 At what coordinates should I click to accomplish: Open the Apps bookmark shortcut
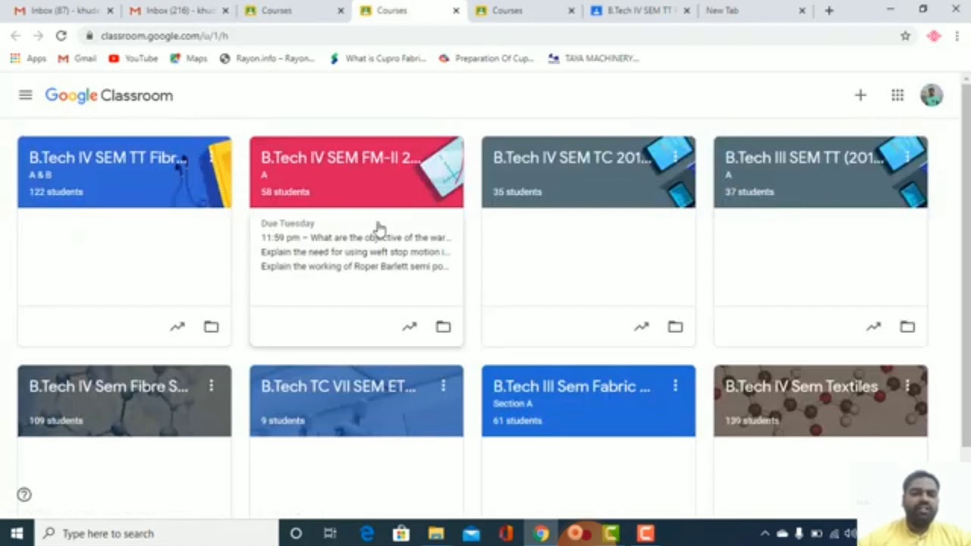click(x=28, y=58)
